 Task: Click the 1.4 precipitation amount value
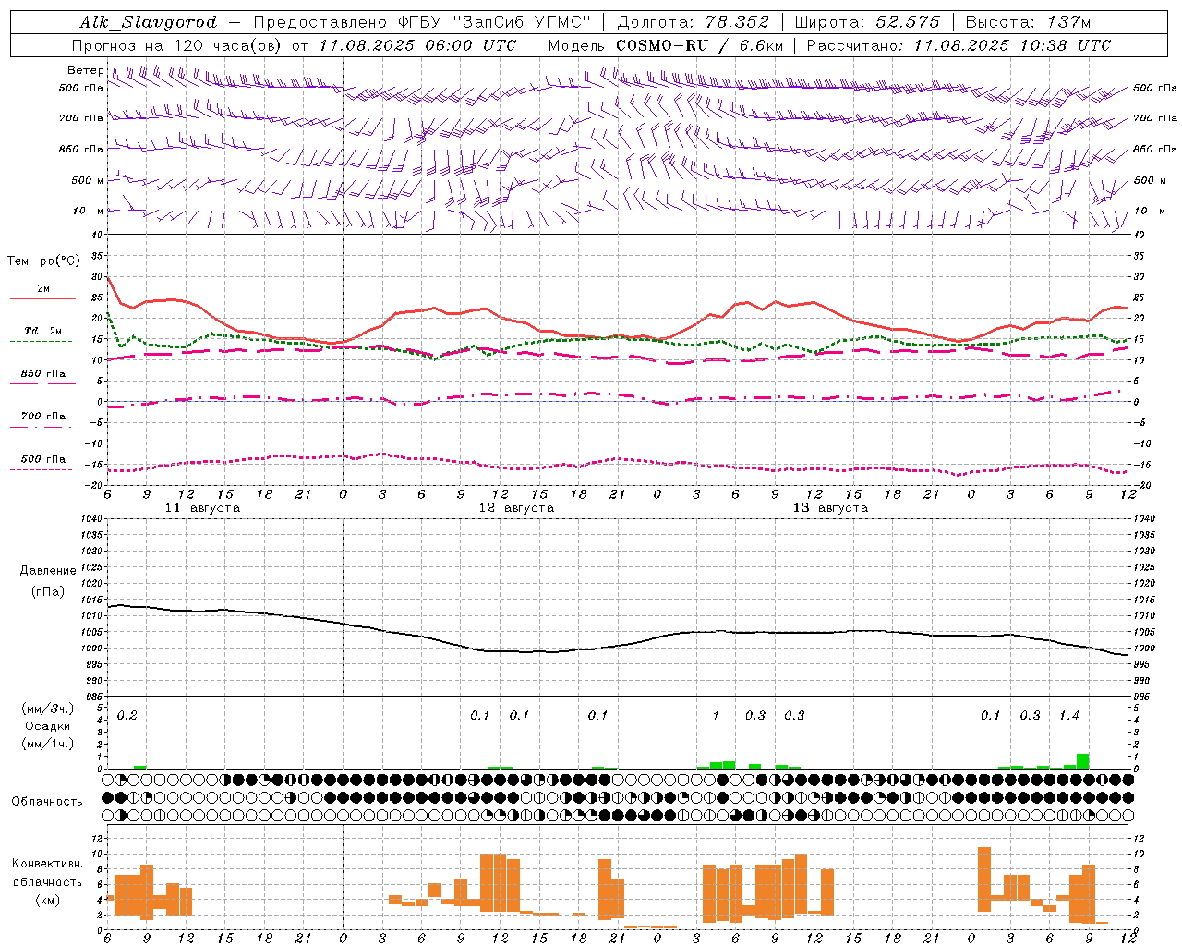1069,716
